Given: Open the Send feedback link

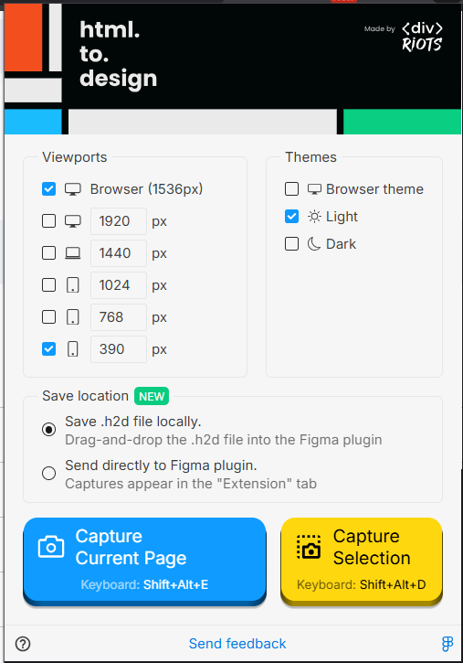Looking at the screenshot, I should [x=237, y=644].
